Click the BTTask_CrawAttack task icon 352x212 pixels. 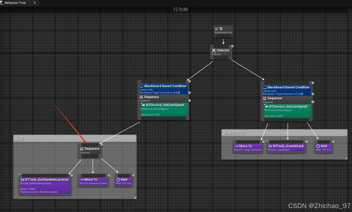(x=270, y=146)
